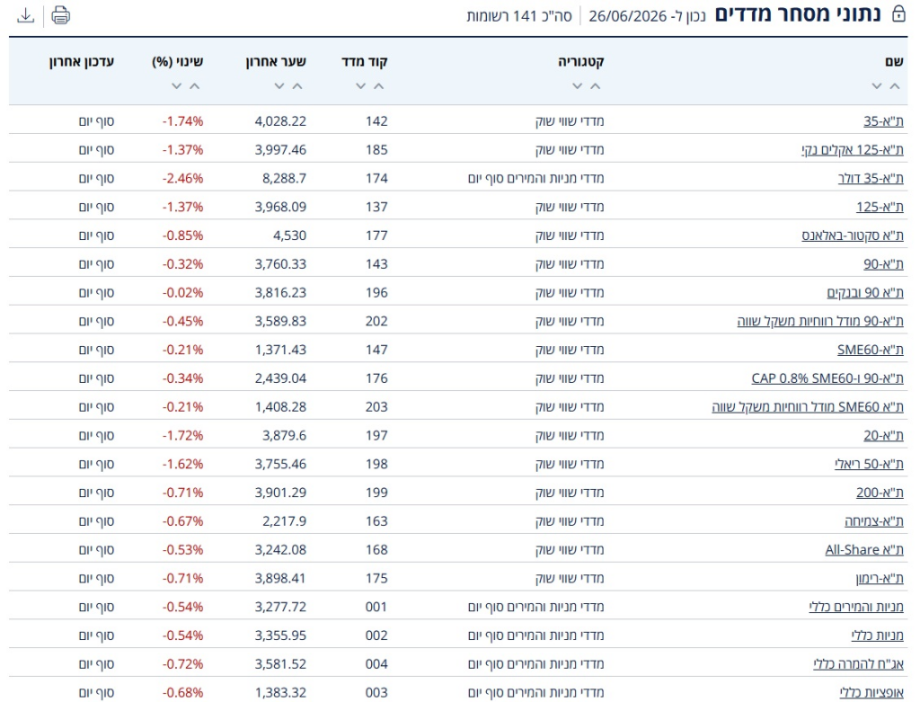Image resolution: width=920 pixels, height=702 pixels.
Task: Open the אופציות כללי index link
Action: 871,693
